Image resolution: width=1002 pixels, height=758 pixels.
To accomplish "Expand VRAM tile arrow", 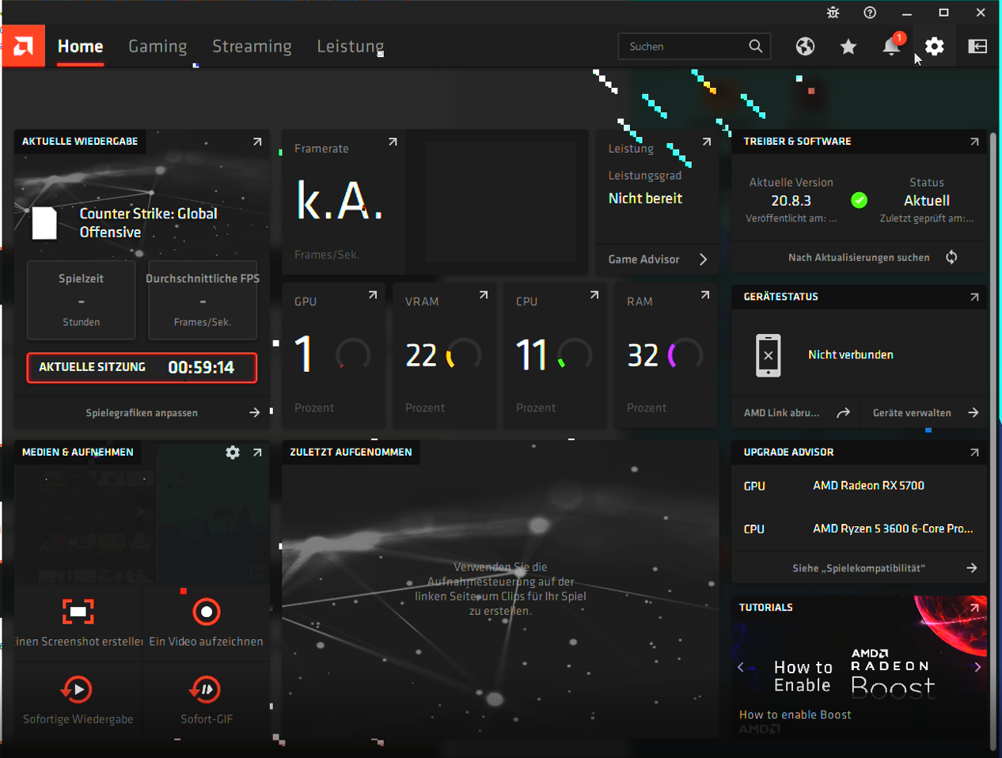I will [484, 295].
